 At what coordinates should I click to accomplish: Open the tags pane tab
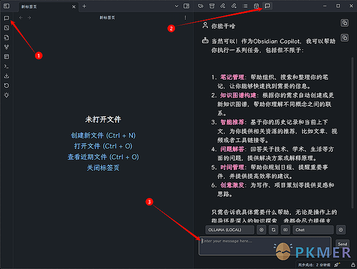click(201, 6)
